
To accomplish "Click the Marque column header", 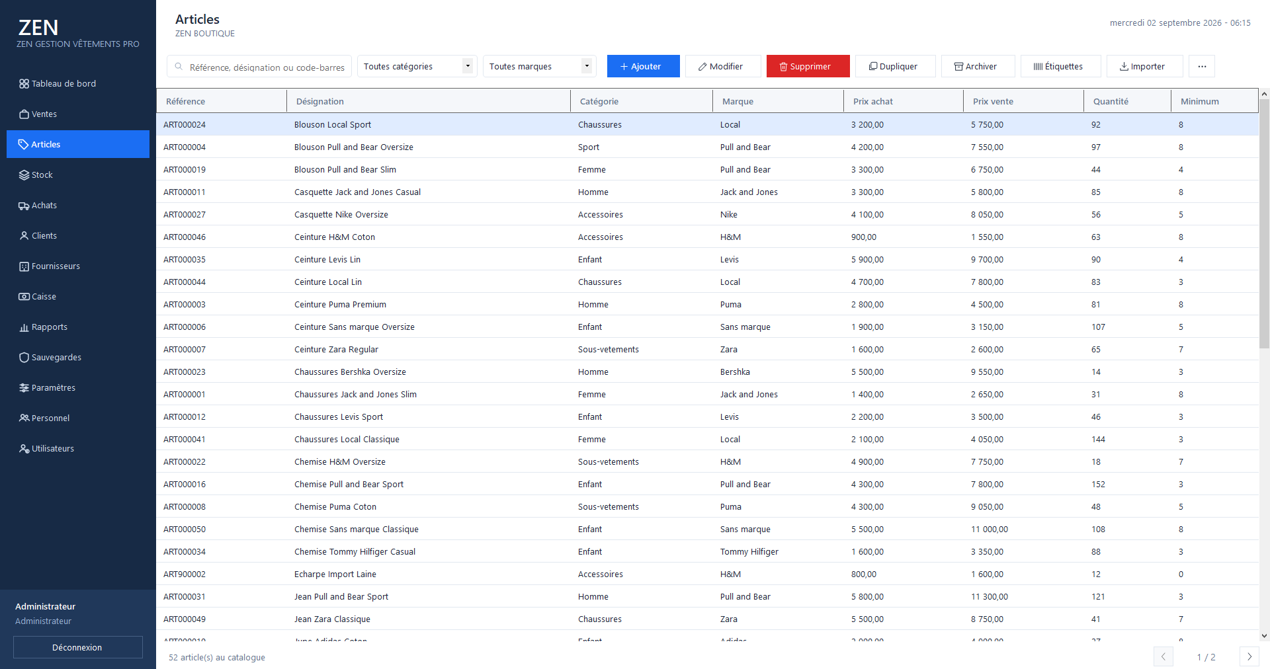I will 778,101.
